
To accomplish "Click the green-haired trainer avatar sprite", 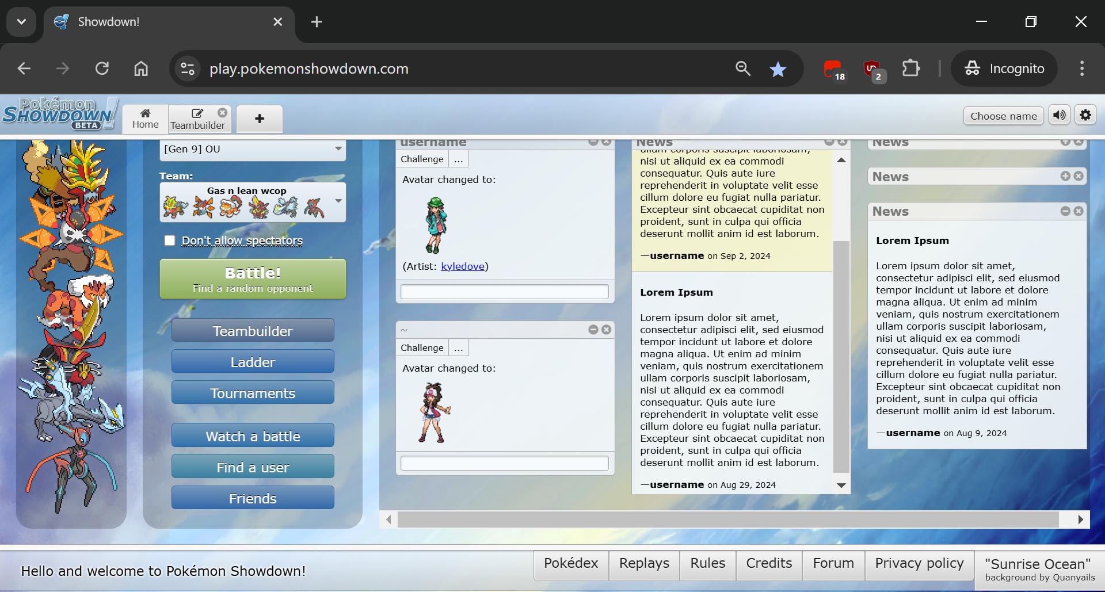I will click(x=436, y=225).
